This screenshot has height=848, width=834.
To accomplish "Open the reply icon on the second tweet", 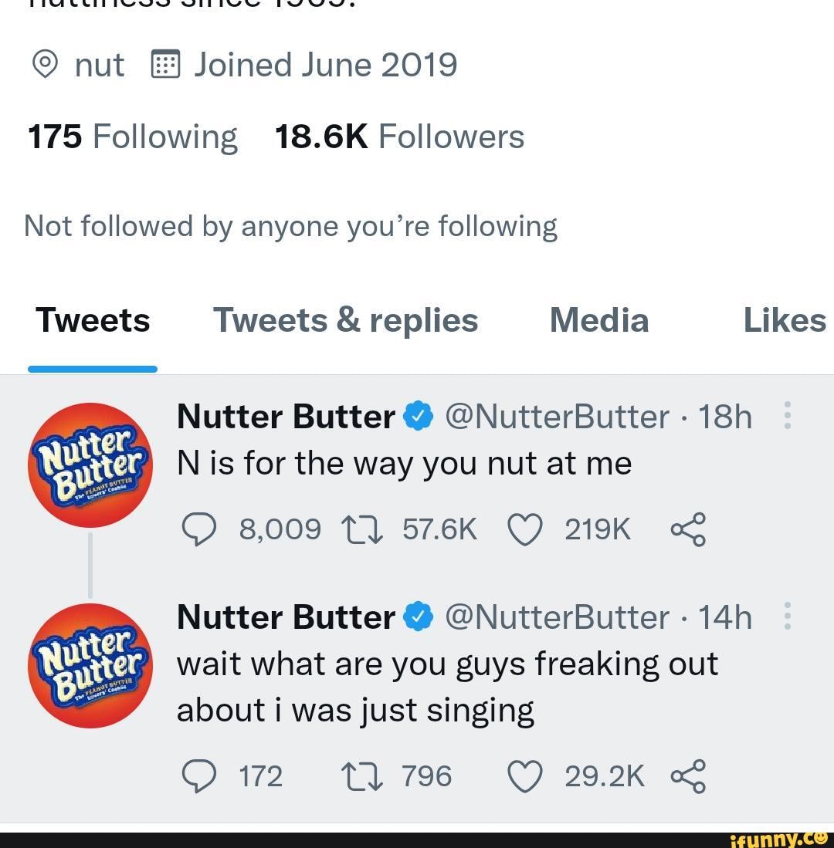I will 199,777.
